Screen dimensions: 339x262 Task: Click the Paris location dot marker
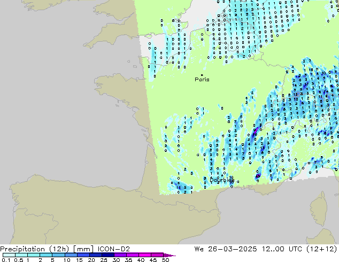coord(202,75)
